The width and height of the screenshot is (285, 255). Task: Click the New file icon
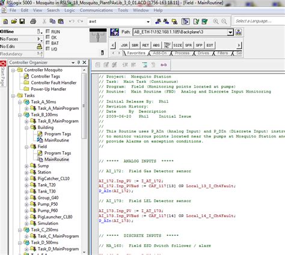click(5, 22)
